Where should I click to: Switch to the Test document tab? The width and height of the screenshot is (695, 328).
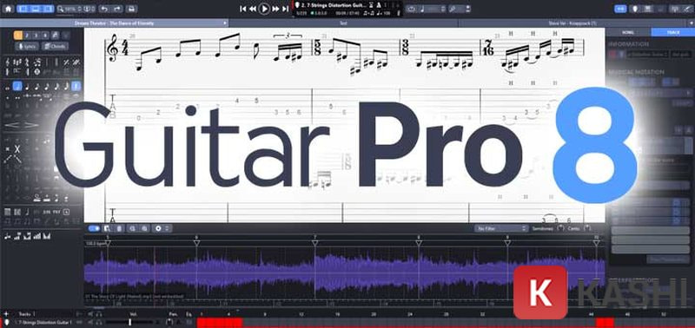click(343, 23)
